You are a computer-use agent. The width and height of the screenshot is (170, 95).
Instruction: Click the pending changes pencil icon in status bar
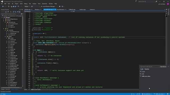(x=137, y=94)
